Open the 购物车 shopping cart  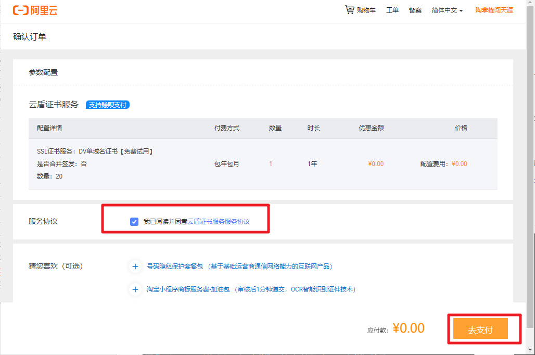tap(360, 10)
